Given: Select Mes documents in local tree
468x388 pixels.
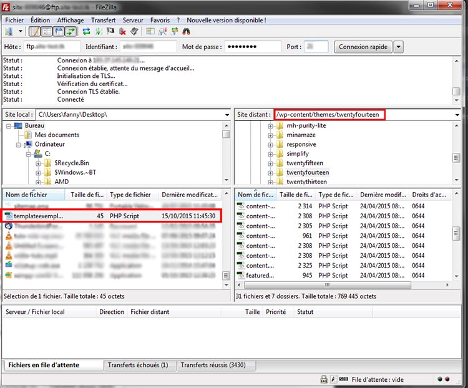Looking at the screenshot, I should (x=57, y=135).
